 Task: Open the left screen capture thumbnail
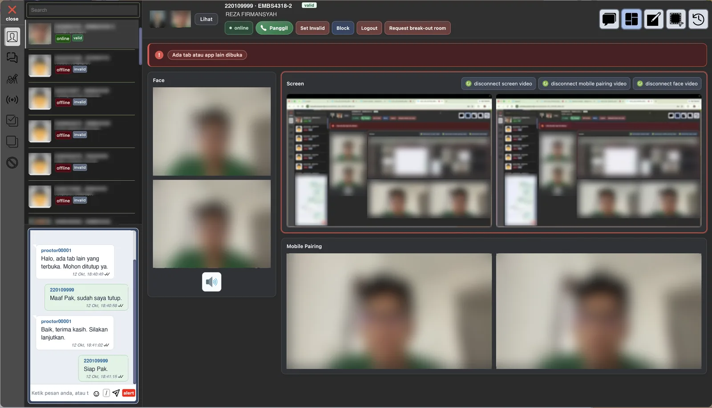[x=389, y=160]
